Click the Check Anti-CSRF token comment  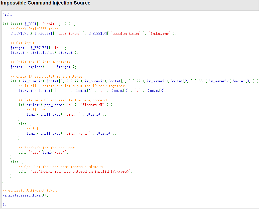[x=35, y=29]
